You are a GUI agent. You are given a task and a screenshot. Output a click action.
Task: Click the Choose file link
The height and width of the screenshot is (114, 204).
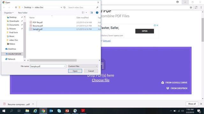[x=101, y=80]
